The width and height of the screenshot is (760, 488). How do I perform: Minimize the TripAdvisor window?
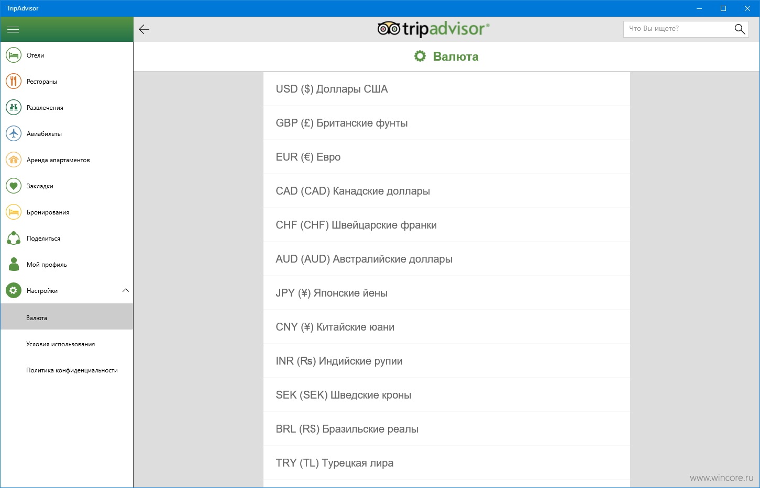[699, 8]
